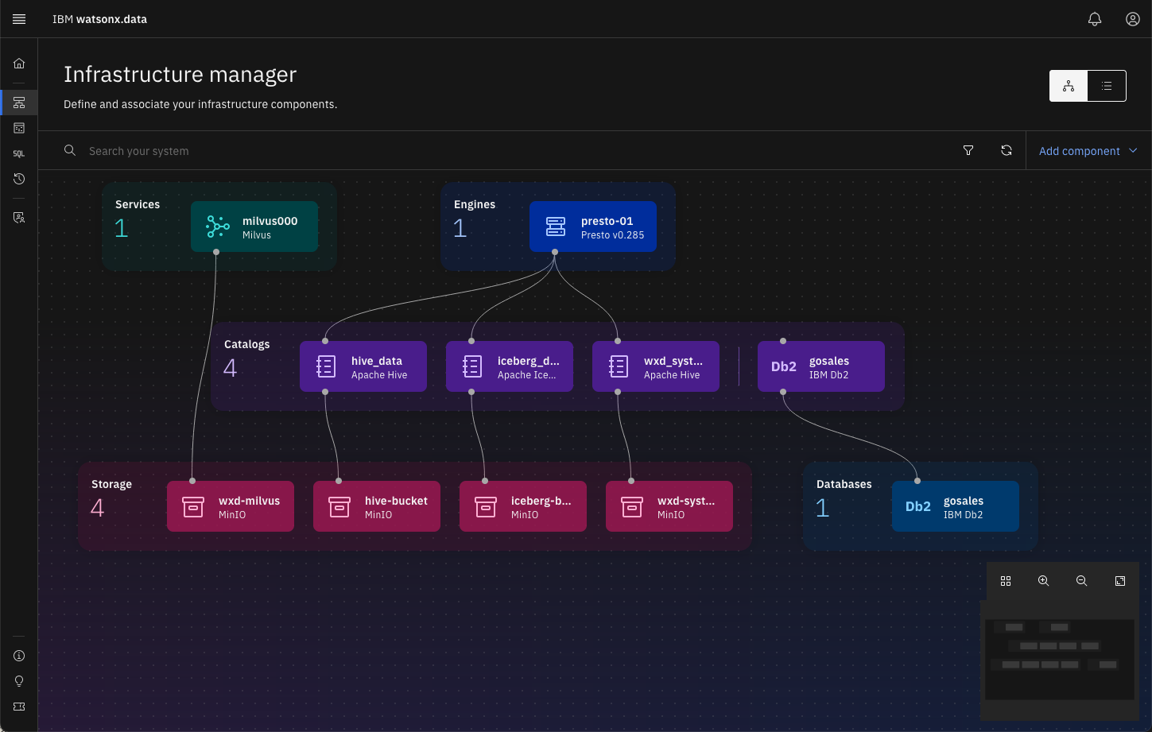Click the Engines group label
The height and width of the screenshot is (732, 1152).
[475, 204]
